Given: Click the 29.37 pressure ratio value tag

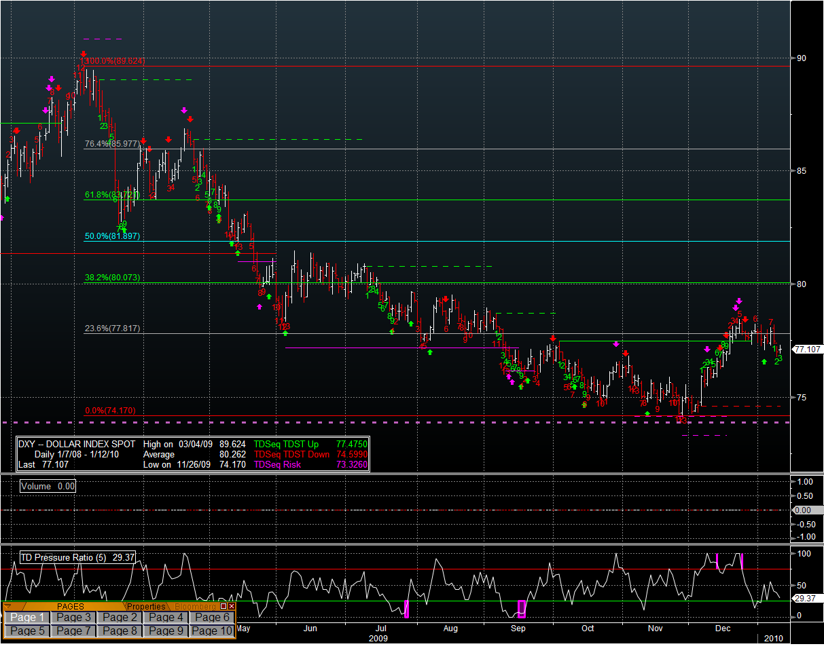Looking at the screenshot, I should tap(805, 598).
